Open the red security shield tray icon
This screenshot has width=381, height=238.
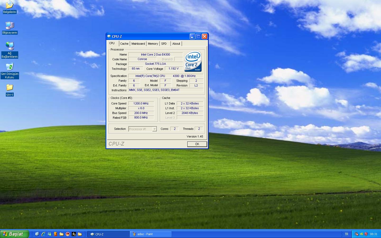[366, 234]
